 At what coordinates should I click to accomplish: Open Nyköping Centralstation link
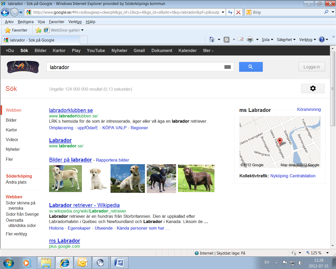pyautogui.click(x=293, y=176)
